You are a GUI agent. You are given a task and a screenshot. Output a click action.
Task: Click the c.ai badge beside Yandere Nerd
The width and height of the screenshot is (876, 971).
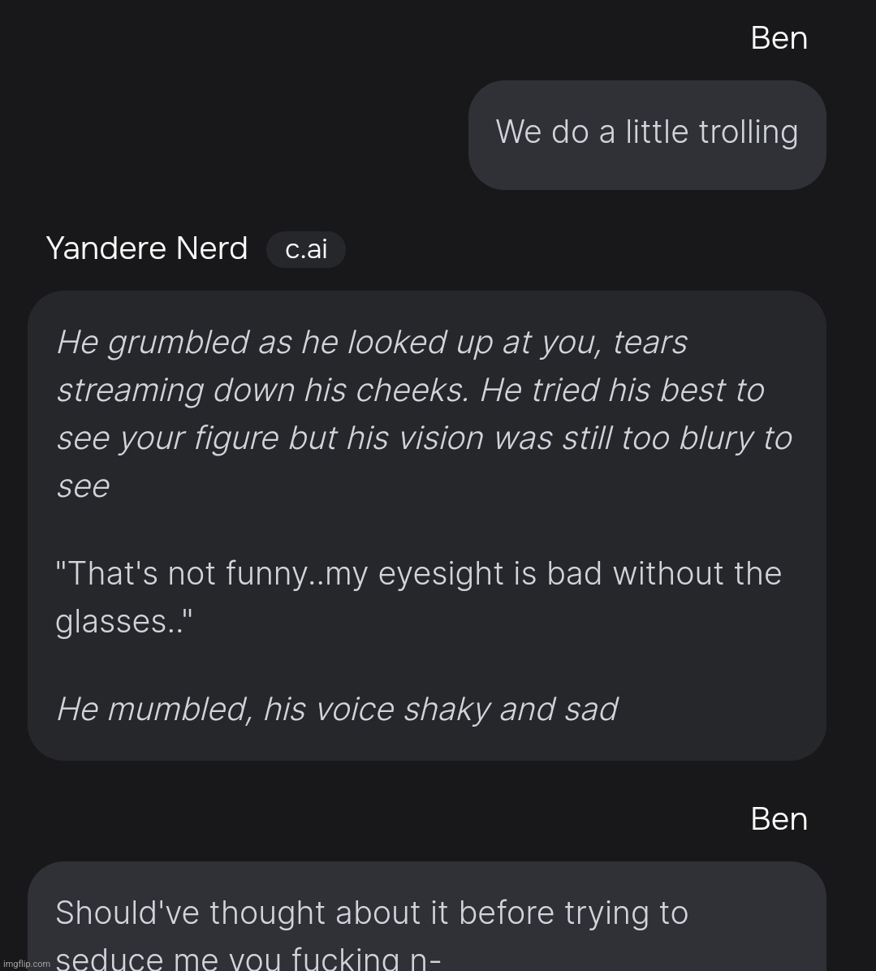point(306,249)
